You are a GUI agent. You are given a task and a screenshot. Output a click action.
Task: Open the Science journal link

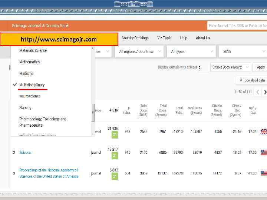point(25,152)
